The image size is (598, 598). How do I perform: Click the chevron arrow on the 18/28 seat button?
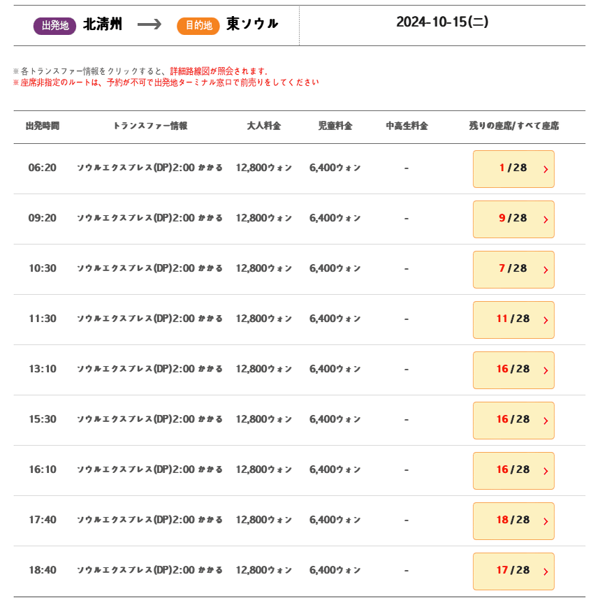coord(545,521)
